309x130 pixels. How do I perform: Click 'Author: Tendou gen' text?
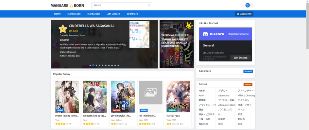(x=70, y=56)
